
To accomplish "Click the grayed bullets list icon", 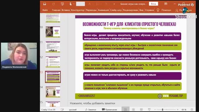I will tap(97, 4).
